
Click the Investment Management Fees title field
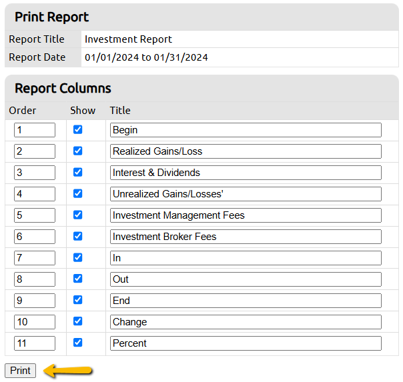pos(246,215)
